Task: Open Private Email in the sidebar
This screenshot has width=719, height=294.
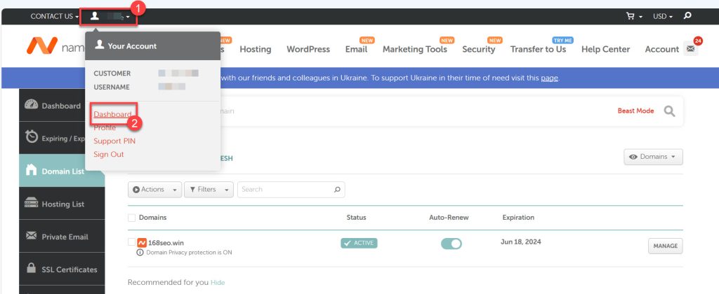Action: point(62,237)
